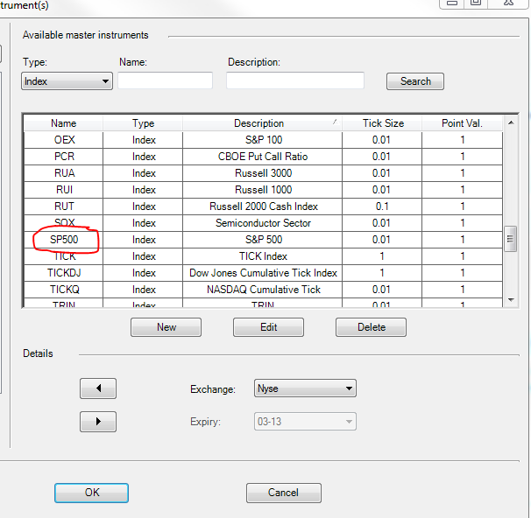This screenshot has height=518, width=531.
Task: Click the Search button
Action: [x=414, y=81]
